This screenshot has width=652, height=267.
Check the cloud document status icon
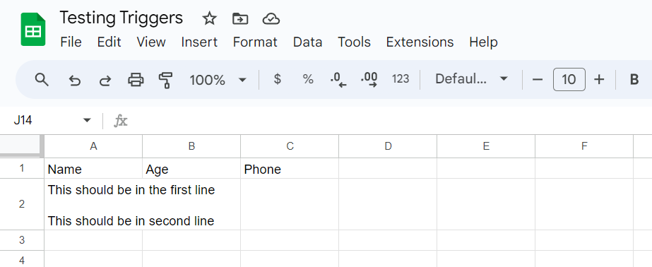(x=271, y=18)
